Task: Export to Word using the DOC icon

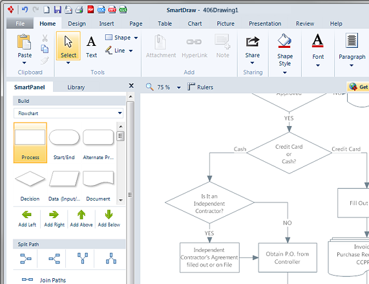Action: click(101, 10)
